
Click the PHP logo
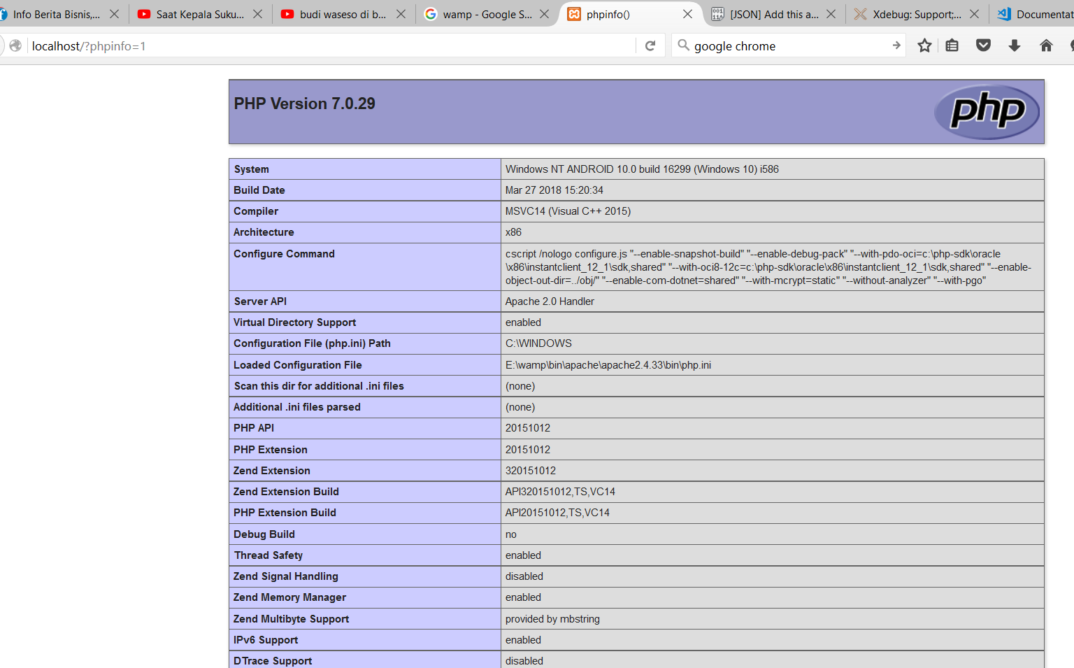[x=987, y=111]
